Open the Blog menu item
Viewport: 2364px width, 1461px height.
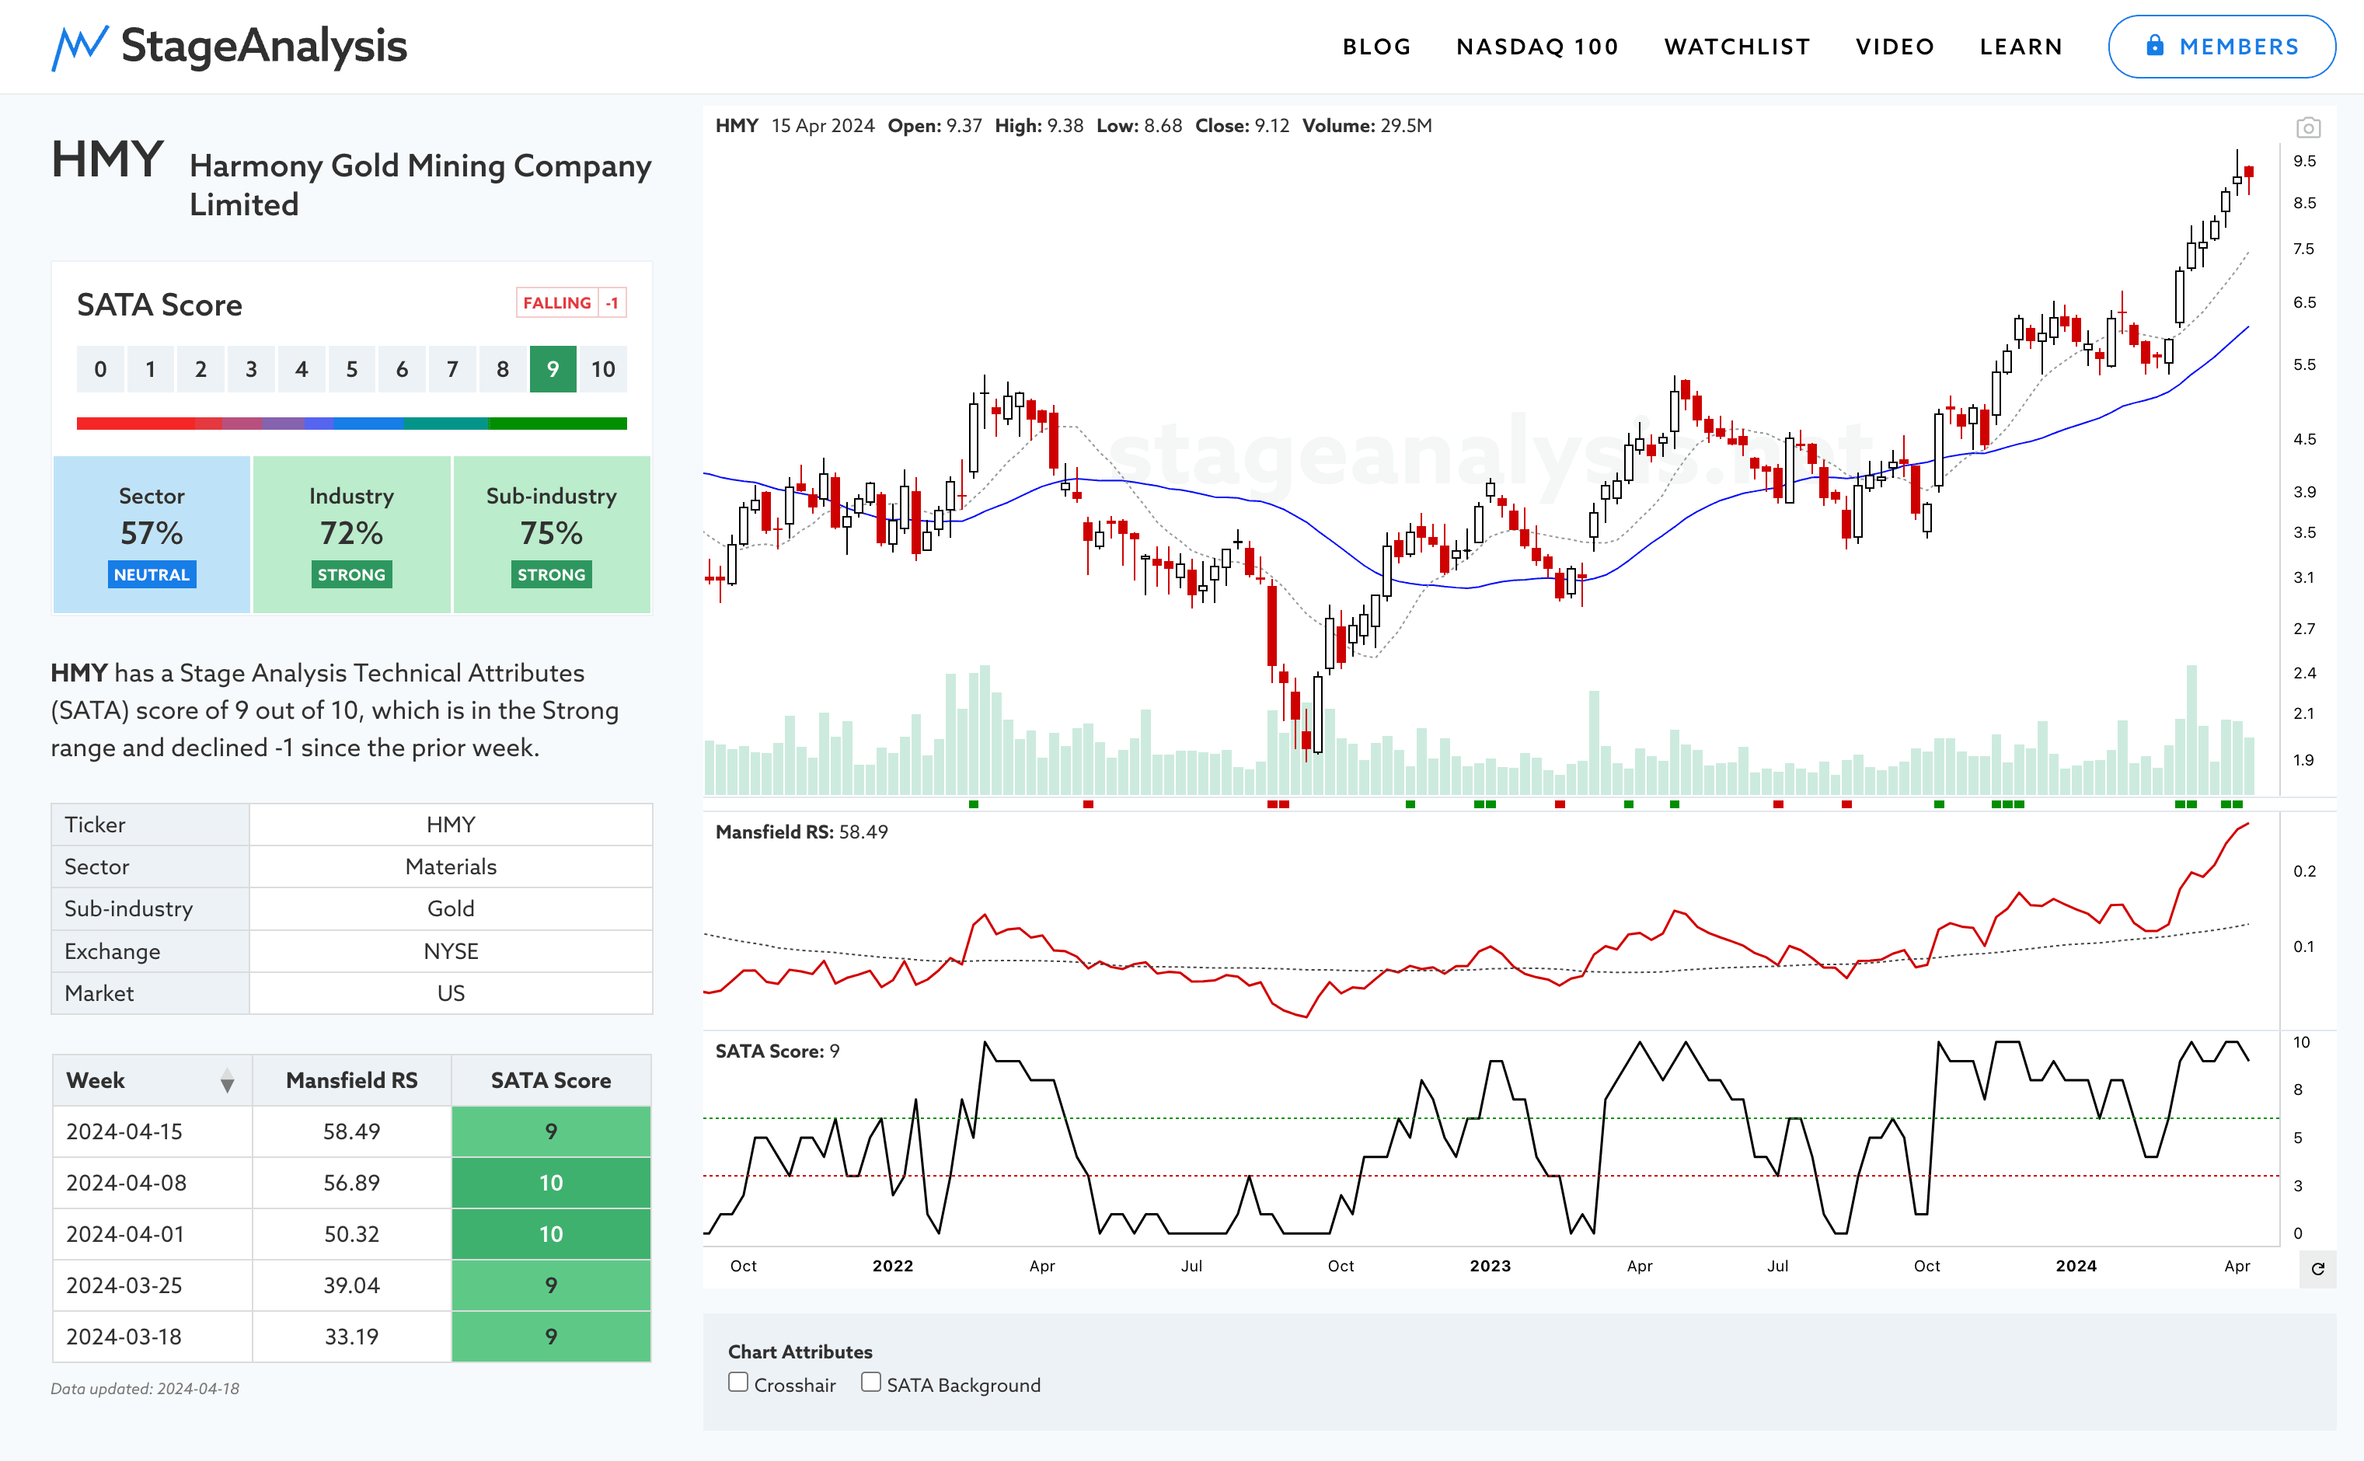click(1376, 47)
